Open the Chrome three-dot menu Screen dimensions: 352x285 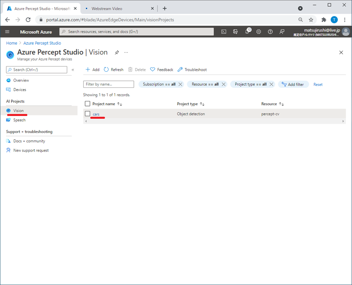(344, 20)
